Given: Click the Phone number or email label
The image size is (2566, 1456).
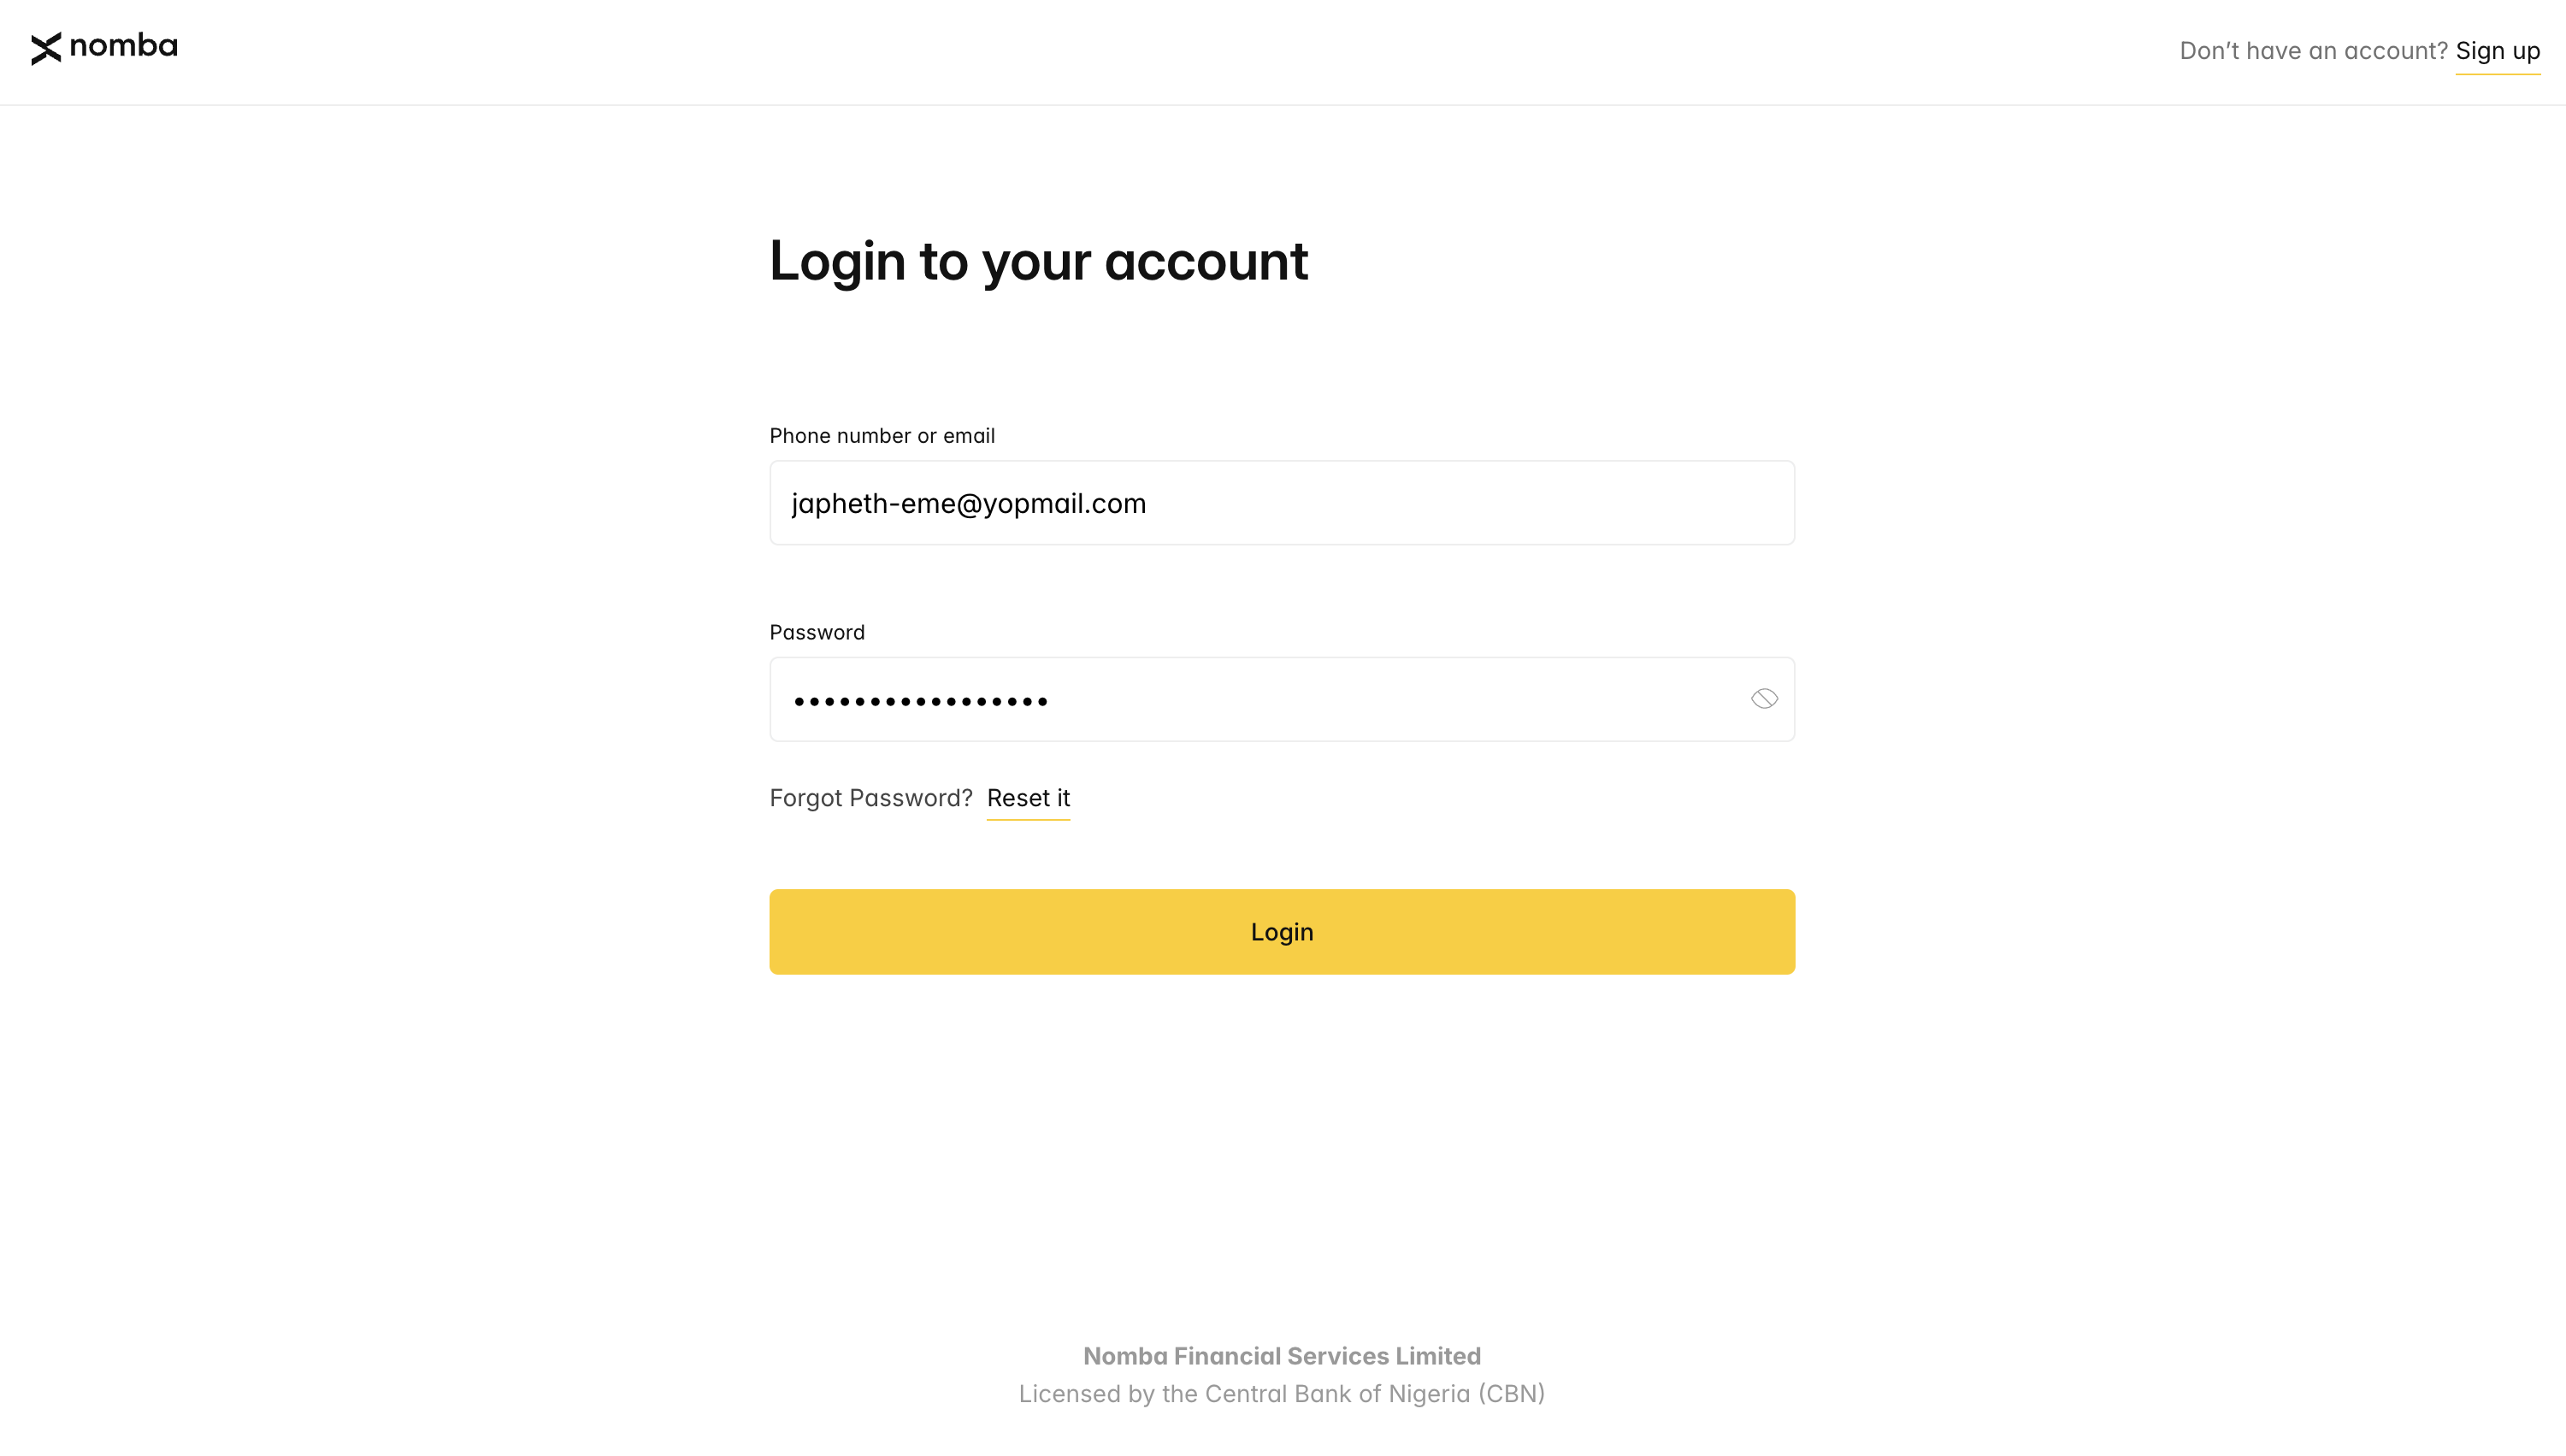Looking at the screenshot, I should [x=882, y=436].
